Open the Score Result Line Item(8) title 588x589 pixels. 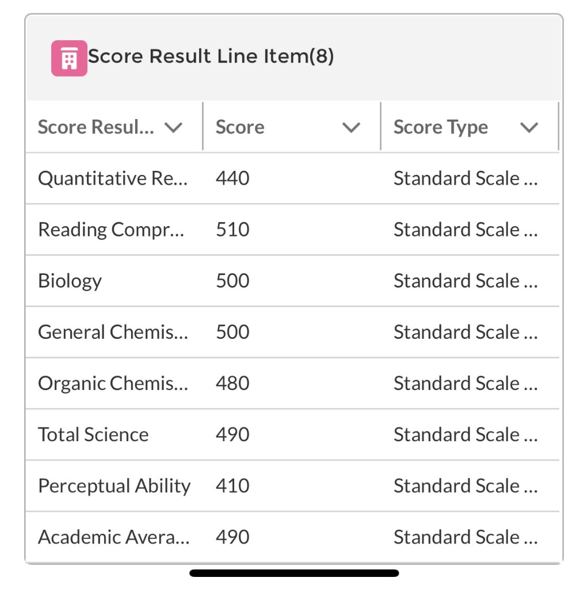(x=211, y=56)
